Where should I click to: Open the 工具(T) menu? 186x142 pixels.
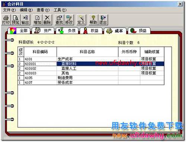(x=60, y=10)
